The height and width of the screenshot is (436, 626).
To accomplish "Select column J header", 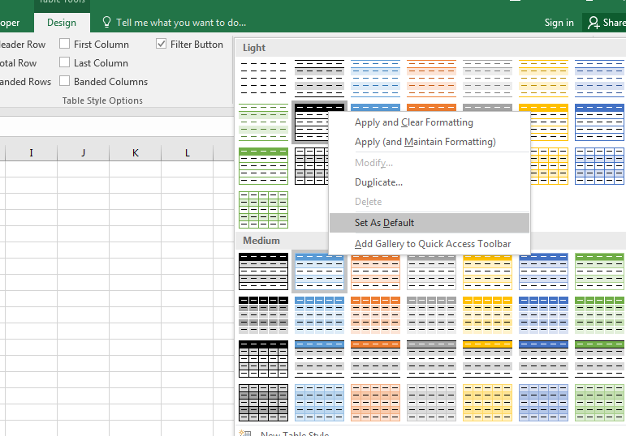I will 83,153.
